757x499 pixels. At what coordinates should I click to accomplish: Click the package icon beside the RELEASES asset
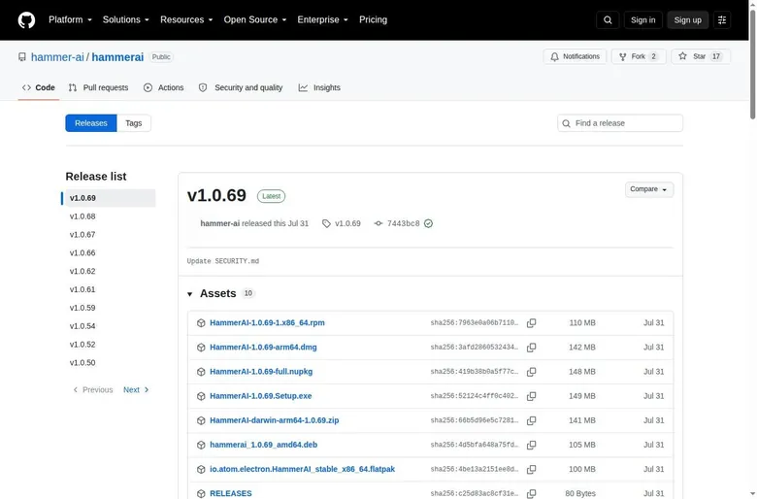(201, 493)
